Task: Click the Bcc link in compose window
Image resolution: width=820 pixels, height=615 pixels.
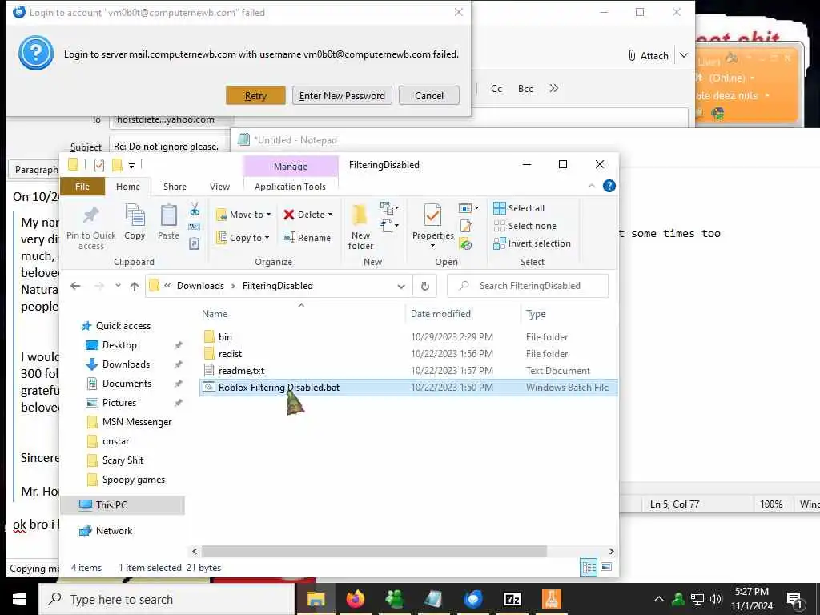Action: [x=525, y=89]
